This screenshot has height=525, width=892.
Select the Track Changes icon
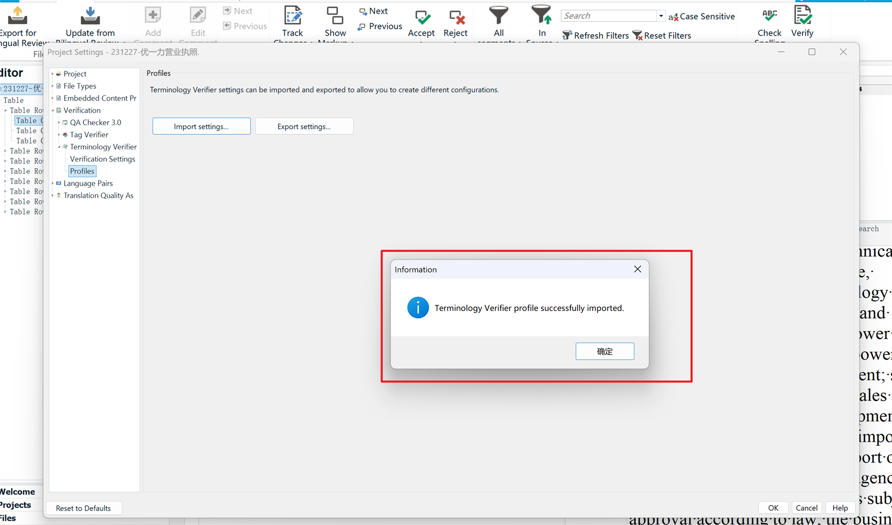pos(292,17)
